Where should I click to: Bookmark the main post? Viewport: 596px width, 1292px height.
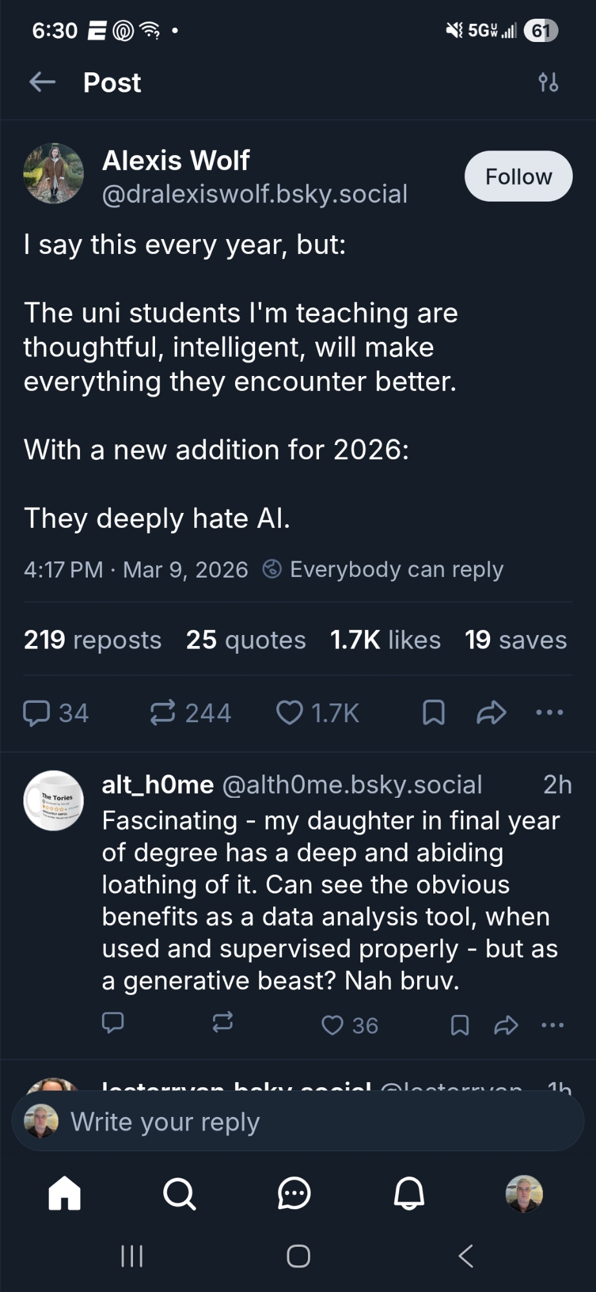[433, 713]
